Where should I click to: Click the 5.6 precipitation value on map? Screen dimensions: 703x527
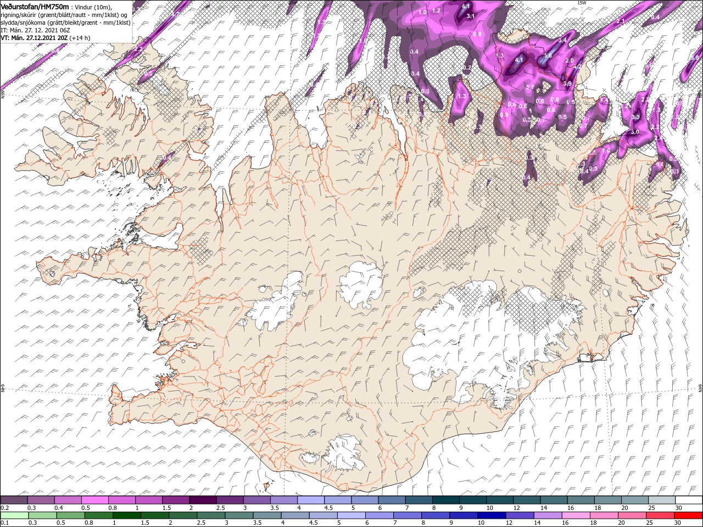click(x=548, y=55)
